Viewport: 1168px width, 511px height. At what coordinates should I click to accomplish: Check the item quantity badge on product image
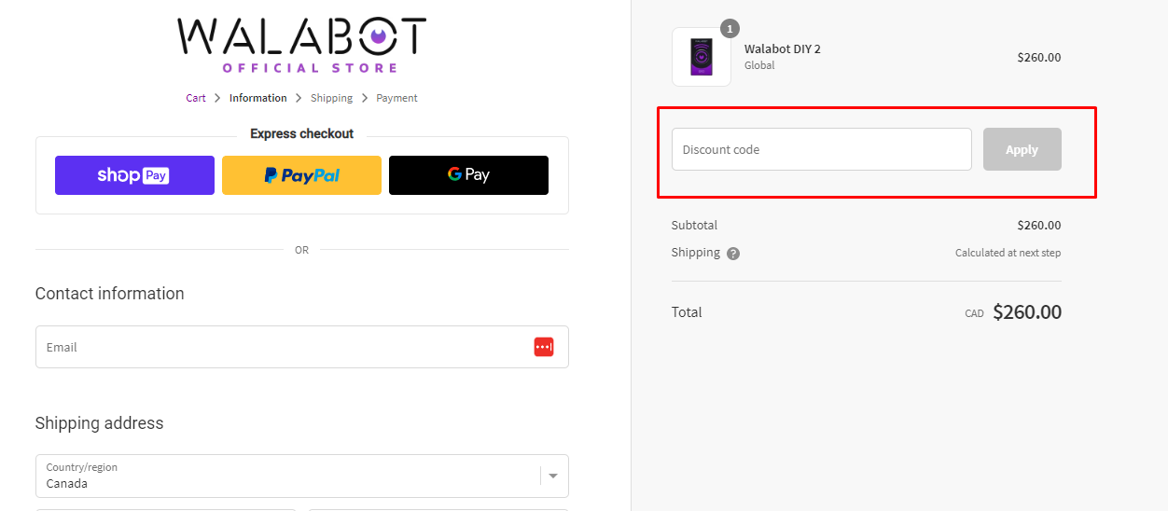coord(730,29)
